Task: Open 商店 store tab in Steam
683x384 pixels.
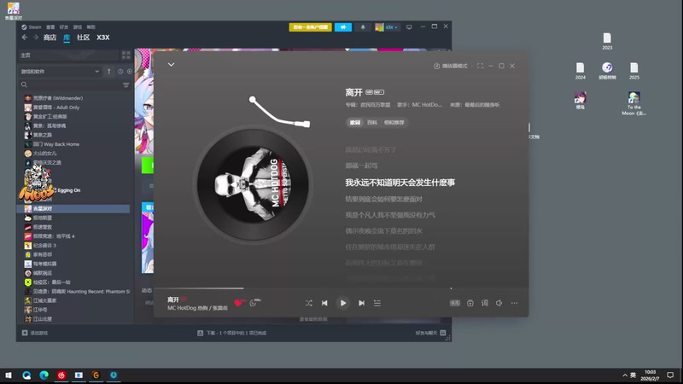Action: click(x=50, y=38)
